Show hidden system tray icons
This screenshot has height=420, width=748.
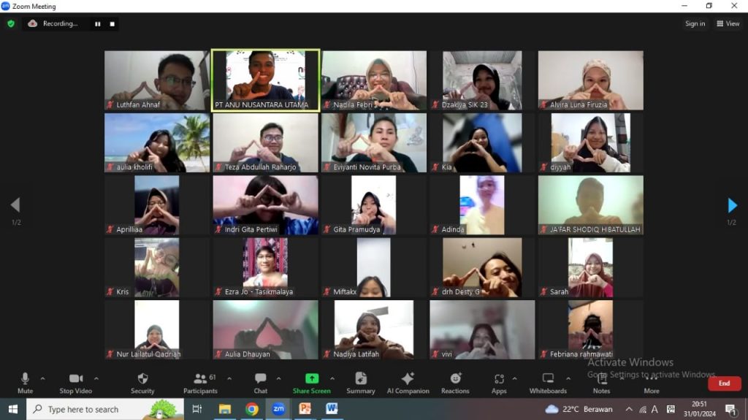point(629,409)
